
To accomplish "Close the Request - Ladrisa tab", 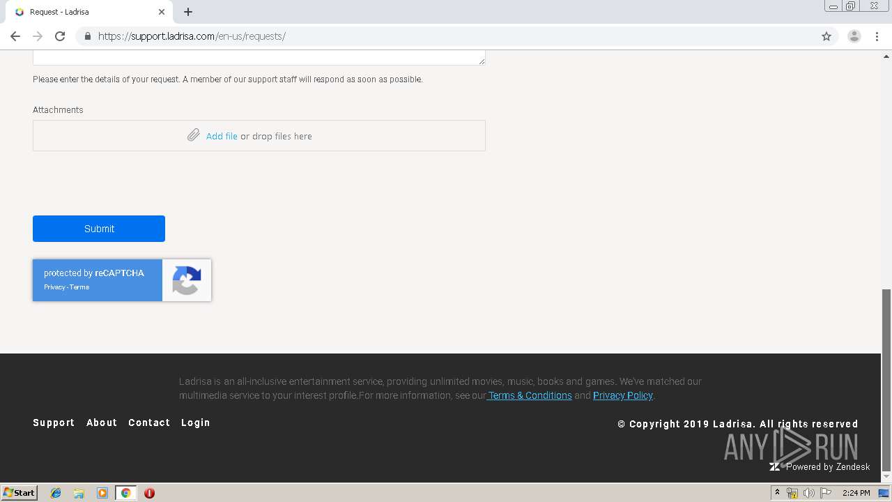I will [162, 12].
